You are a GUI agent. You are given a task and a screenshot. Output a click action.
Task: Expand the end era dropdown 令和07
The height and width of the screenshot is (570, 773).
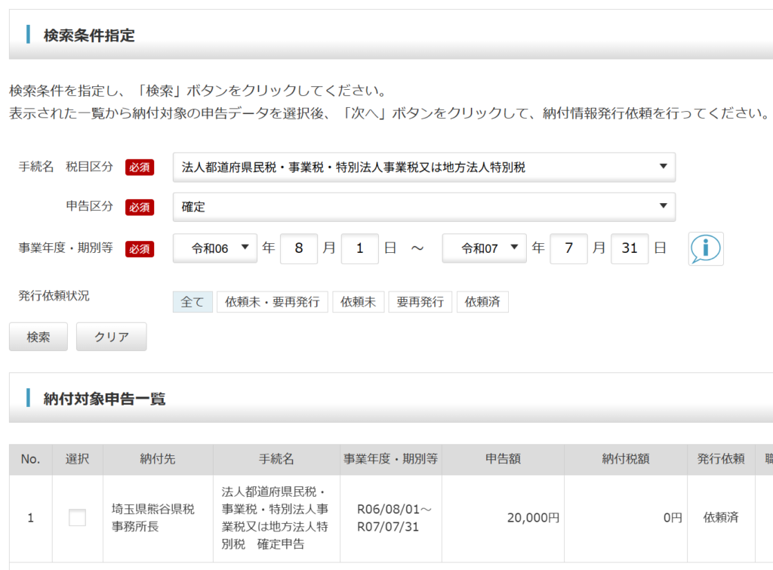coord(485,248)
